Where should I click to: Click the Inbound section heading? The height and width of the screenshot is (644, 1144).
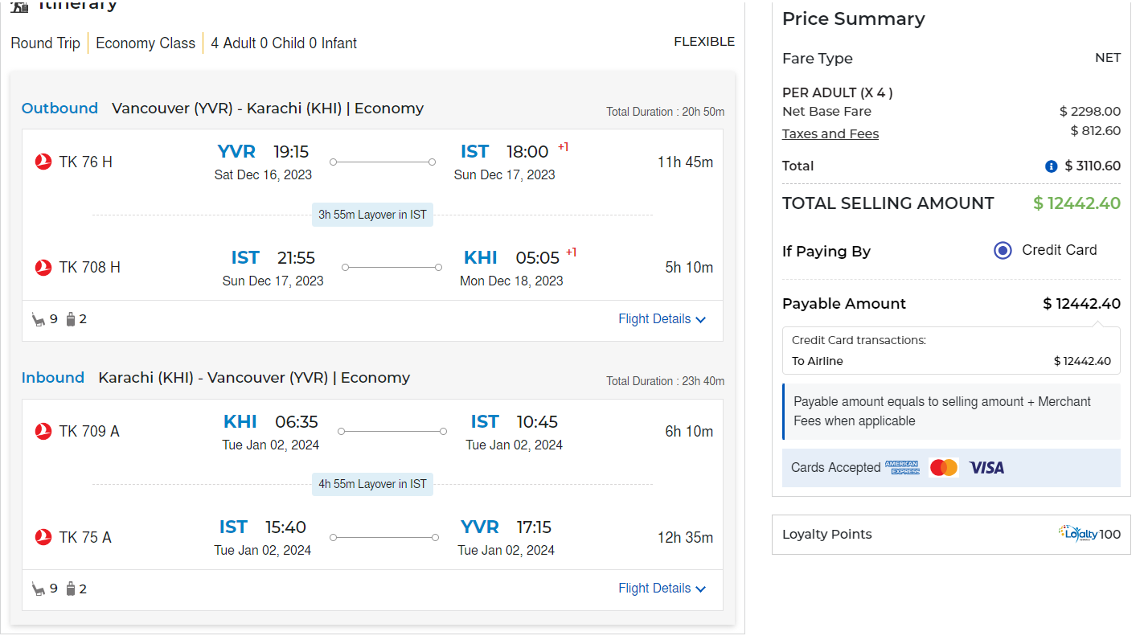53,378
